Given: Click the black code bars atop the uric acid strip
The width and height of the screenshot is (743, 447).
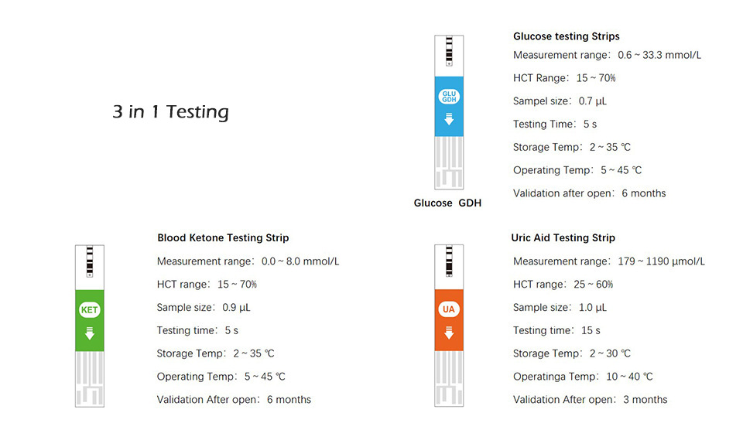Looking at the screenshot, I should click(x=449, y=260).
